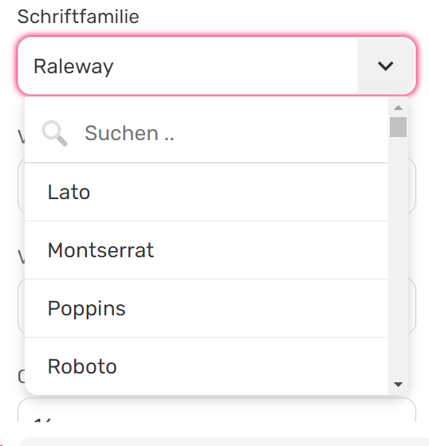Click the Raleway selected font value
This screenshot has height=446, width=429.
coord(73,66)
